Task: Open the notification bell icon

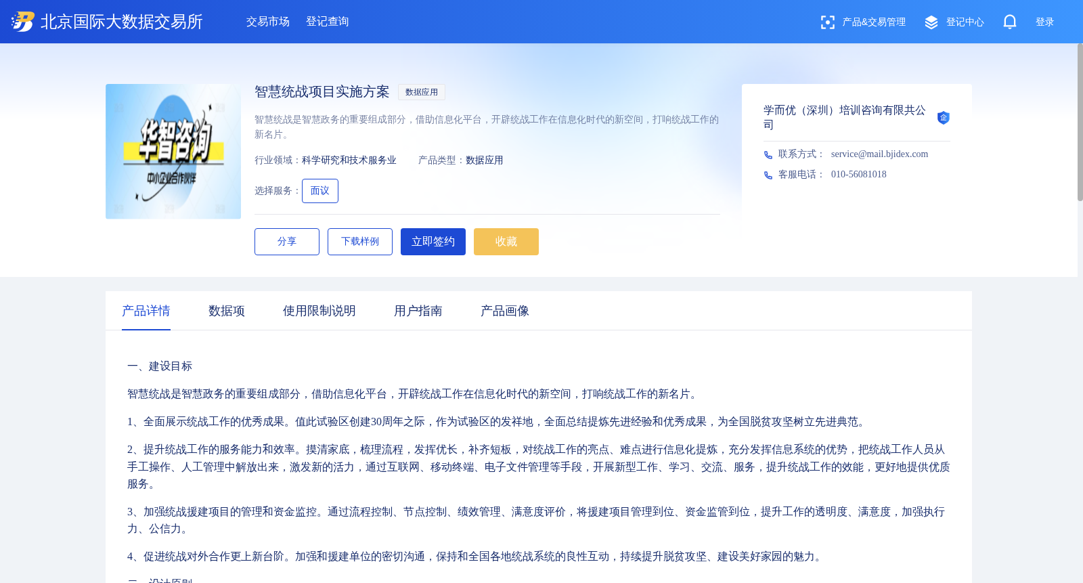Action: click(1009, 22)
